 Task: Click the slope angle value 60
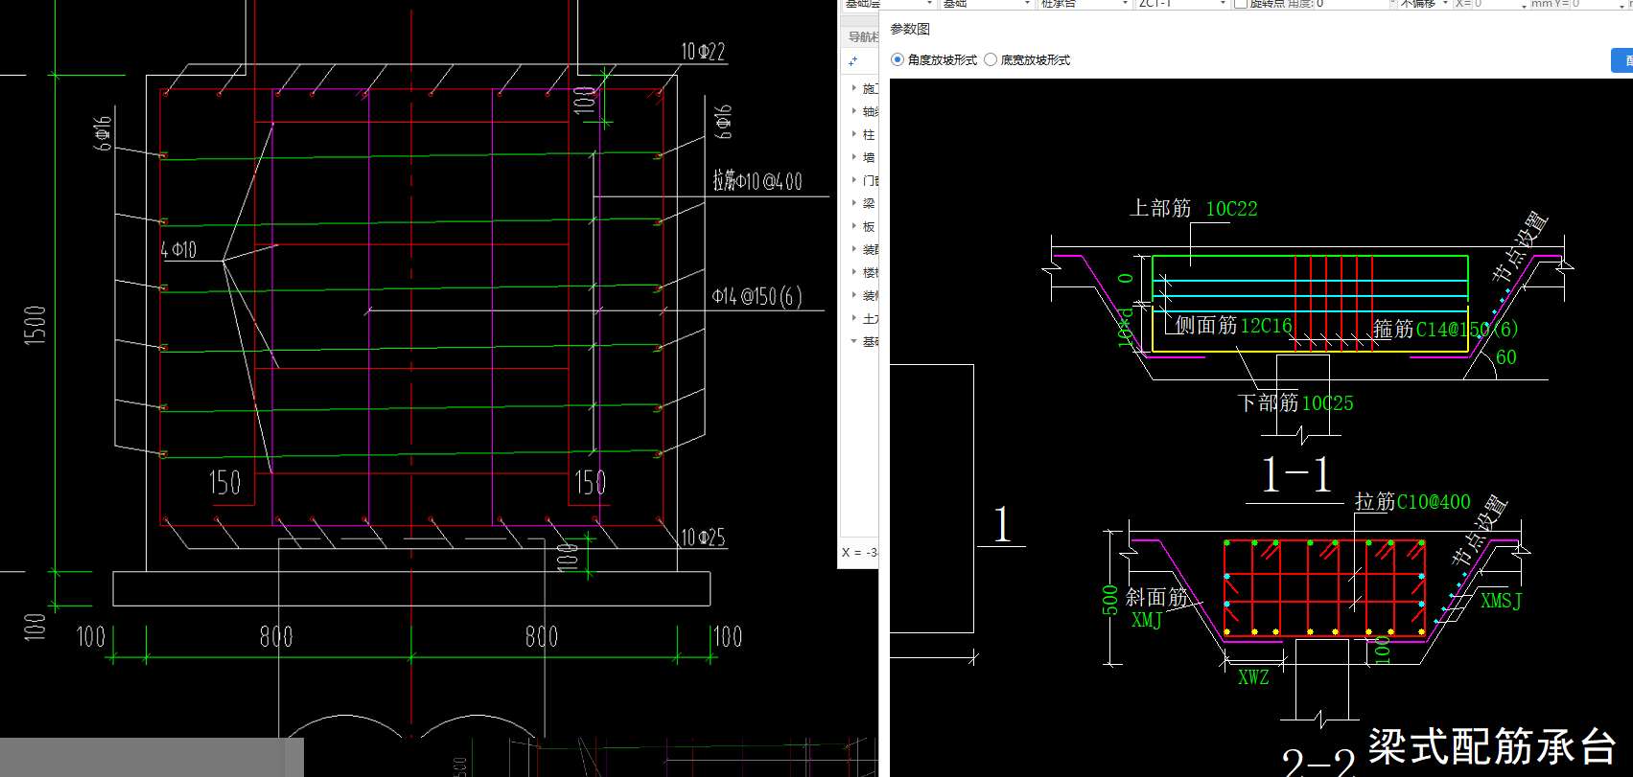point(1506,357)
